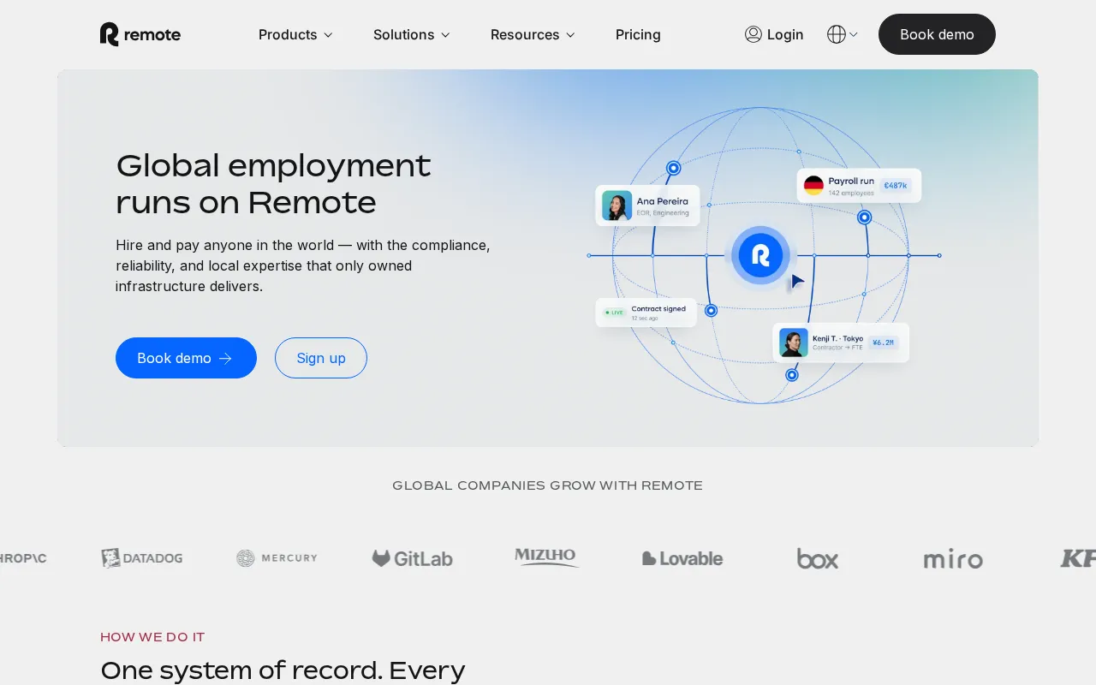This screenshot has height=685, width=1096.
Task: Click the blue Book demo hero button
Action: click(186, 358)
